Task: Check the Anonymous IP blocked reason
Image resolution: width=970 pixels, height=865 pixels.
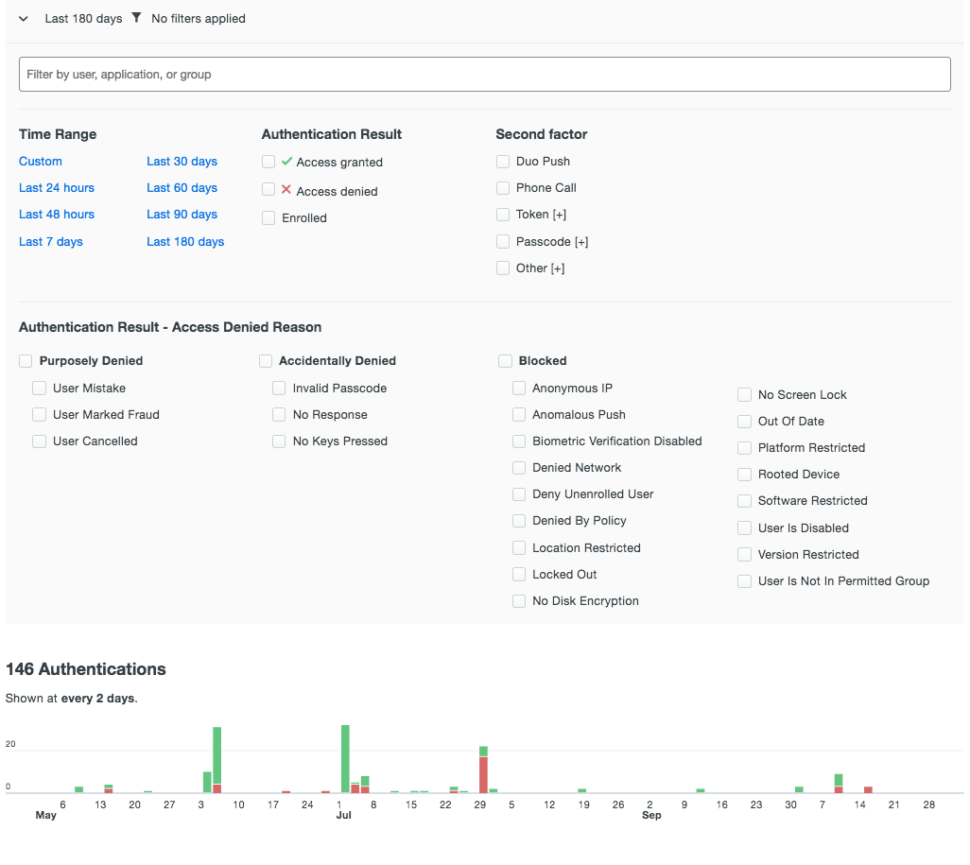Action: (519, 388)
